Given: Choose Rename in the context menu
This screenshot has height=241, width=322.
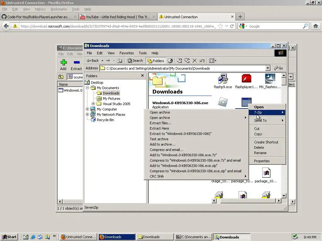Looking at the screenshot, I should [x=267, y=153].
